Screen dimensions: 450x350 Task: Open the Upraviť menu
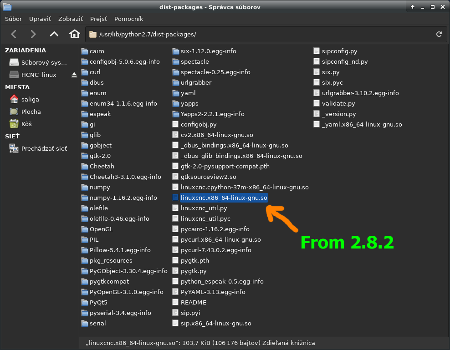pyautogui.click(x=40, y=19)
